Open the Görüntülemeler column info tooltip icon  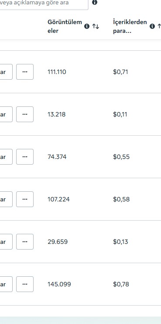(87, 26)
